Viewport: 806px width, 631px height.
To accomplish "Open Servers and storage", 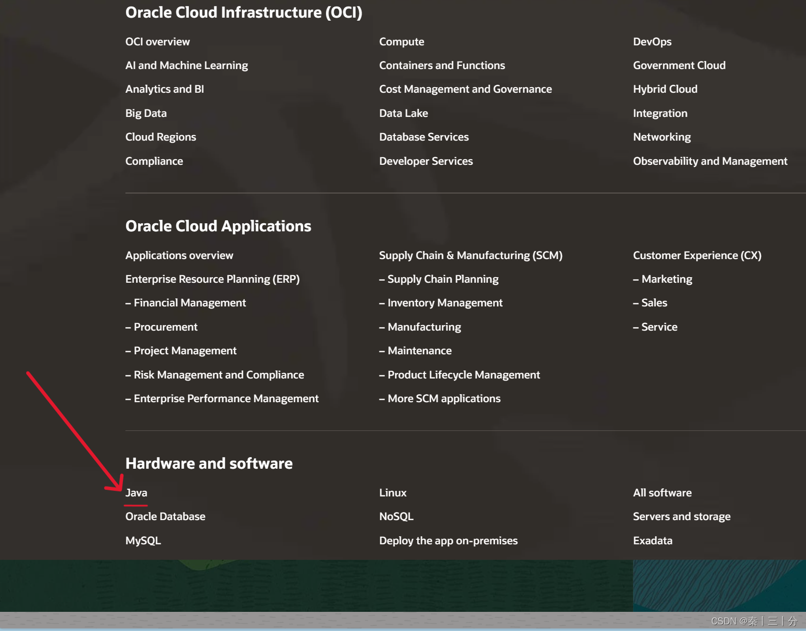I will 682,517.
